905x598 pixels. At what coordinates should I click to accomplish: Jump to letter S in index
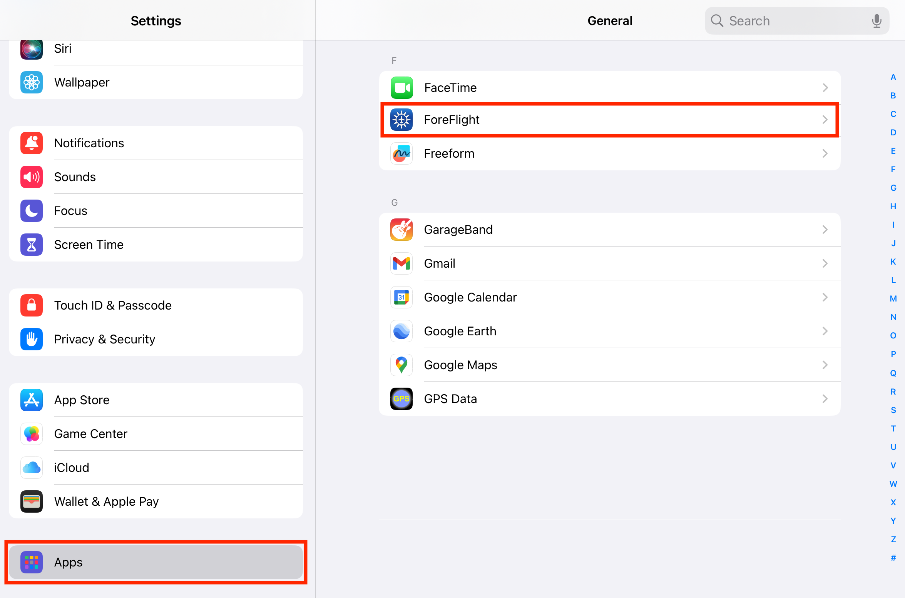[893, 410]
